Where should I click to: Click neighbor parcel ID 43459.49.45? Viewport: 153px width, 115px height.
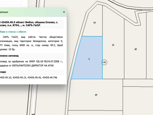pos(34,77)
